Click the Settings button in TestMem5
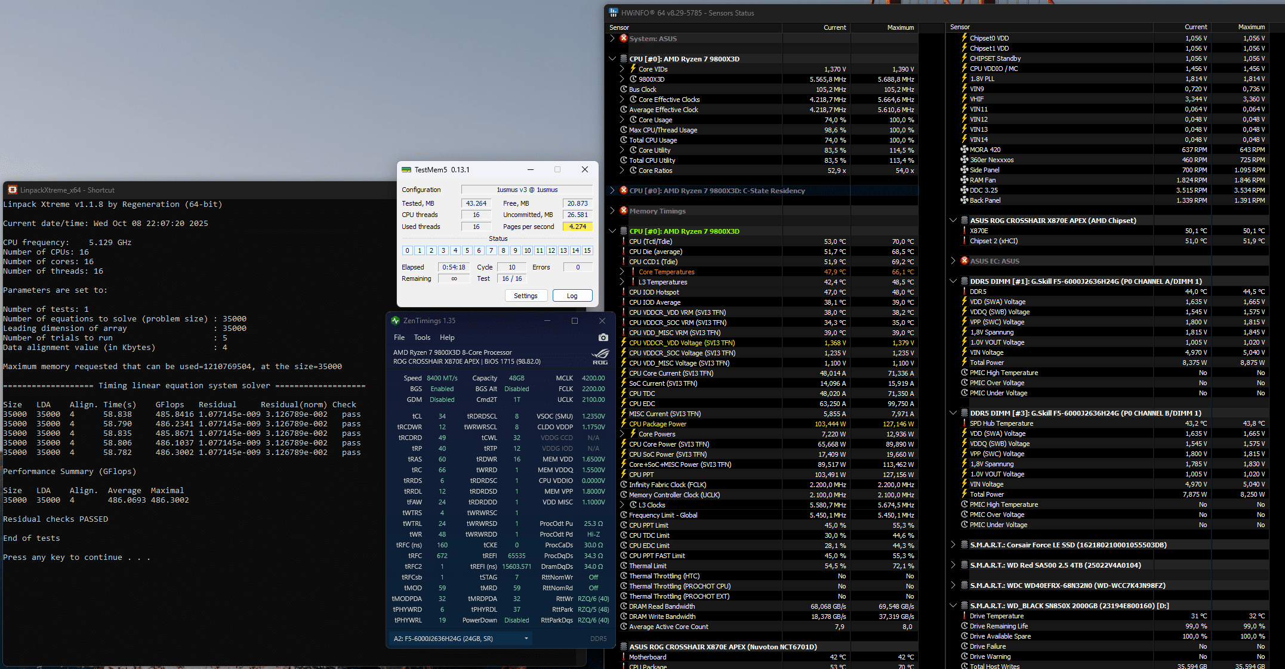Viewport: 1285px width, 669px height. 525,296
